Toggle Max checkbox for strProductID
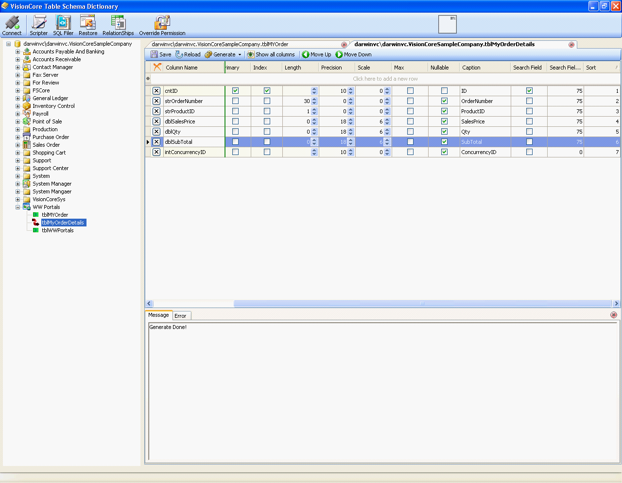 410,111
